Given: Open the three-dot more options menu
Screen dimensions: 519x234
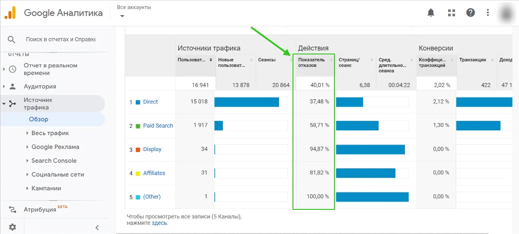Looking at the screenshot, I should (488, 13).
